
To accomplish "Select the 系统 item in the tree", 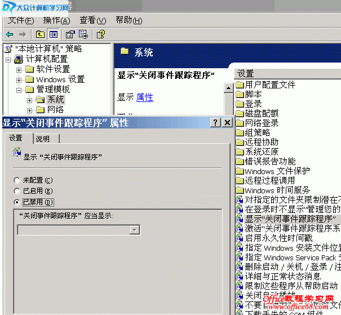I will pos(56,100).
